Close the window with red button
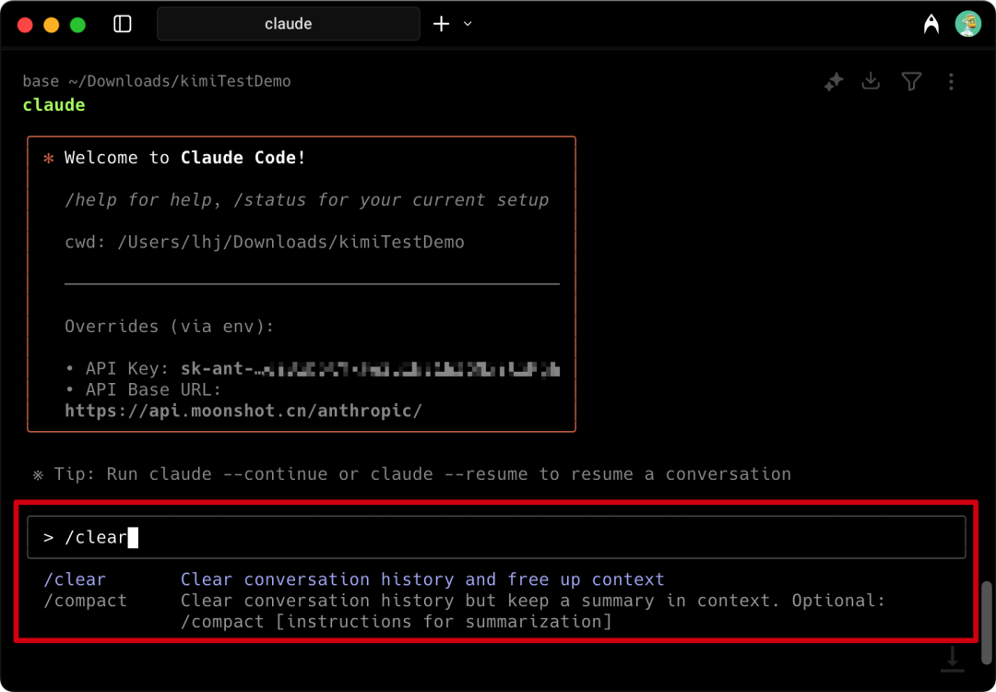Screen dimensions: 996x692 (25, 25)
